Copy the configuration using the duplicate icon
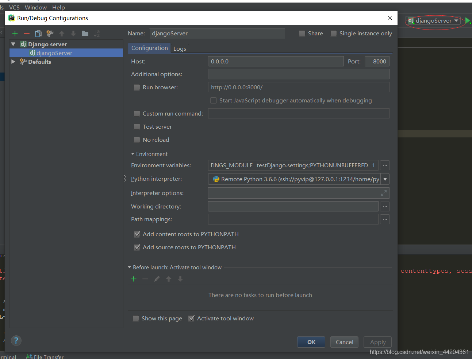The height and width of the screenshot is (359, 472). (38, 34)
